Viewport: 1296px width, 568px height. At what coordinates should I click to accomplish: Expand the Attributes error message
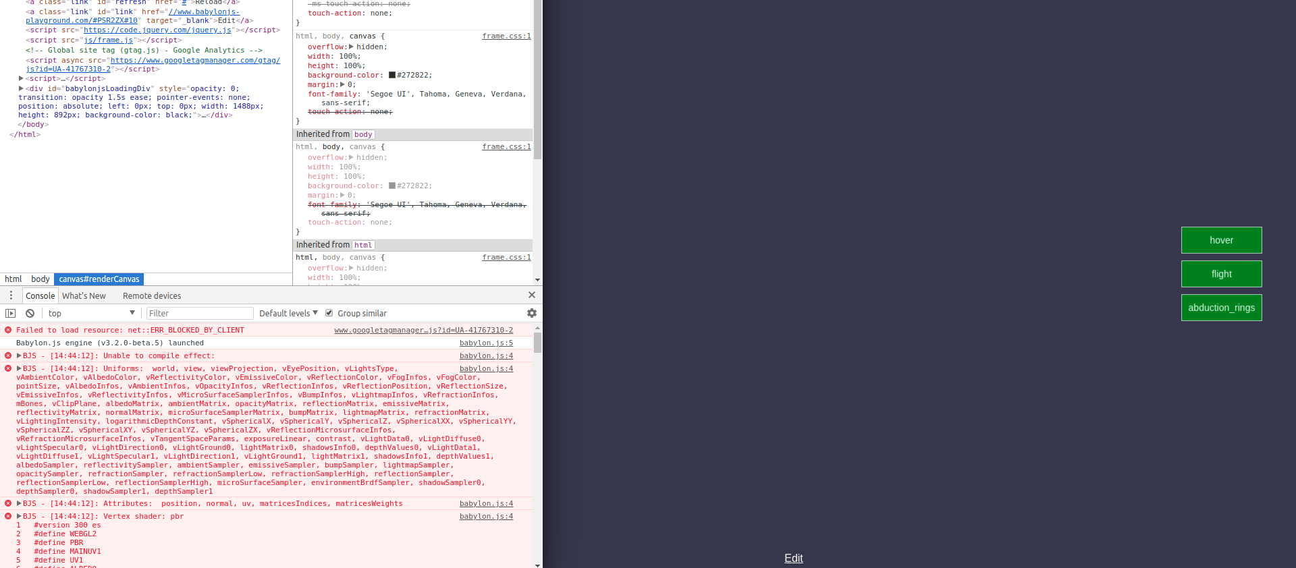20,503
